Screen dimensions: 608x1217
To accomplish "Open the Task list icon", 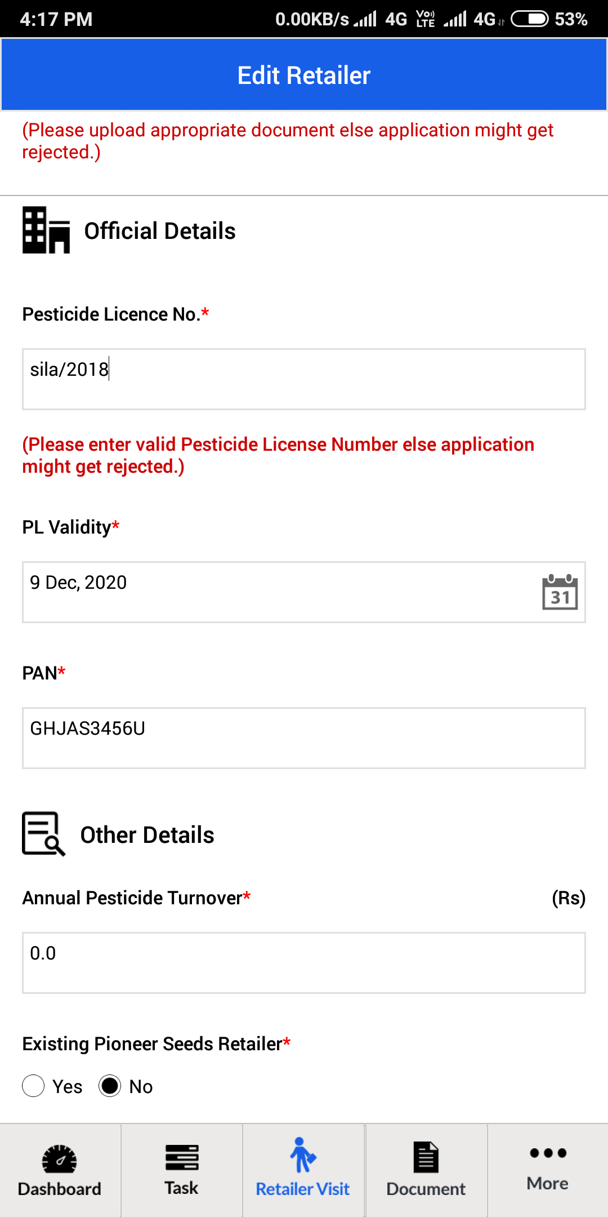I will (x=182, y=1157).
